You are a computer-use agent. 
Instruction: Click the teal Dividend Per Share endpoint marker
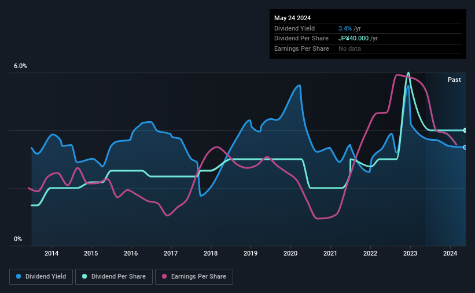point(465,130)
